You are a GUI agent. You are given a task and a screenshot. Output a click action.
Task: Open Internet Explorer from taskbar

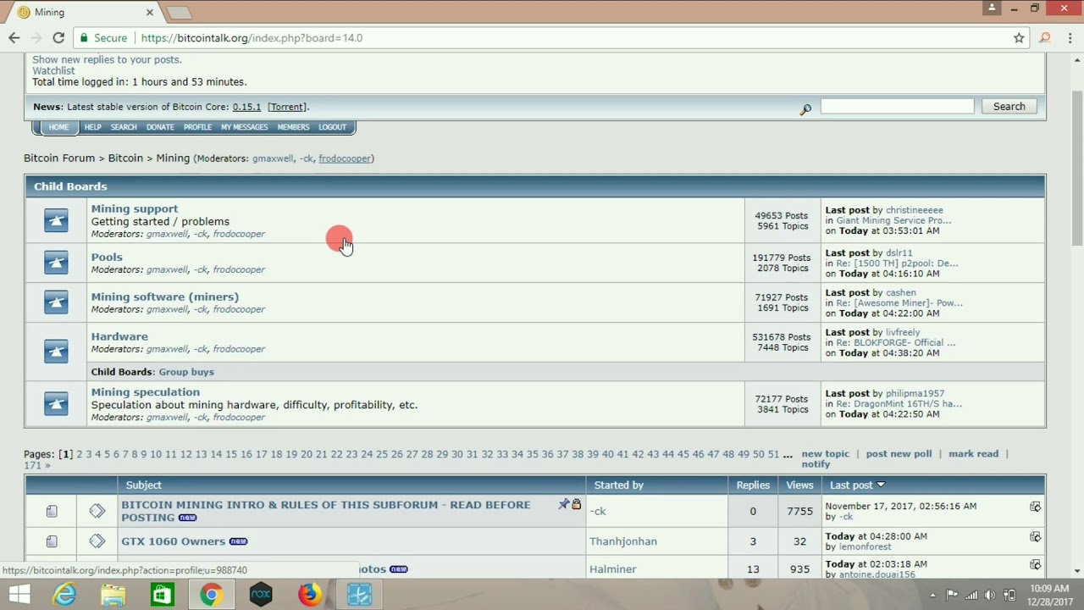click(x=64, y=595)
